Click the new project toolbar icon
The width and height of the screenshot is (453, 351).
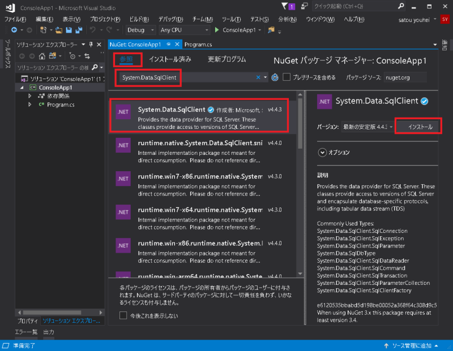click(43, 30)
